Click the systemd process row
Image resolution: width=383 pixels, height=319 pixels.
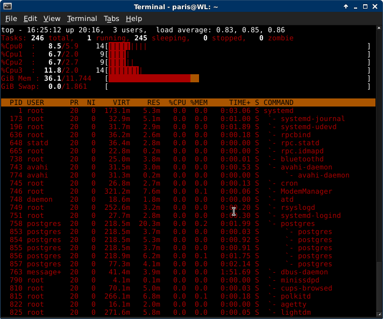pos(188,111)
